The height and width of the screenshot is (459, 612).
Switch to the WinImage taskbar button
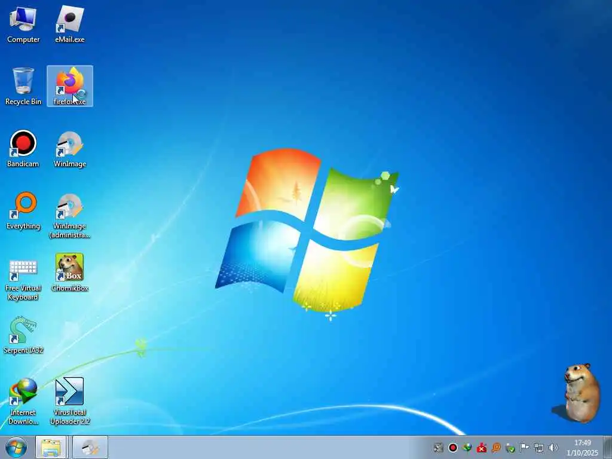tap(90, 447)
